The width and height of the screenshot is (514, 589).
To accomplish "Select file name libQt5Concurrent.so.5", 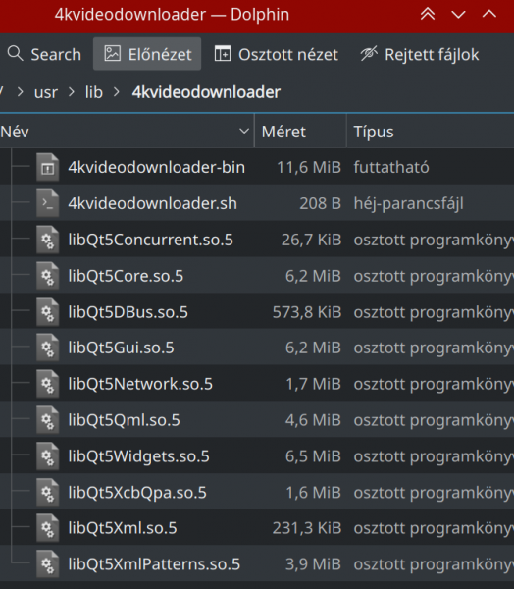I will point(150,240).
